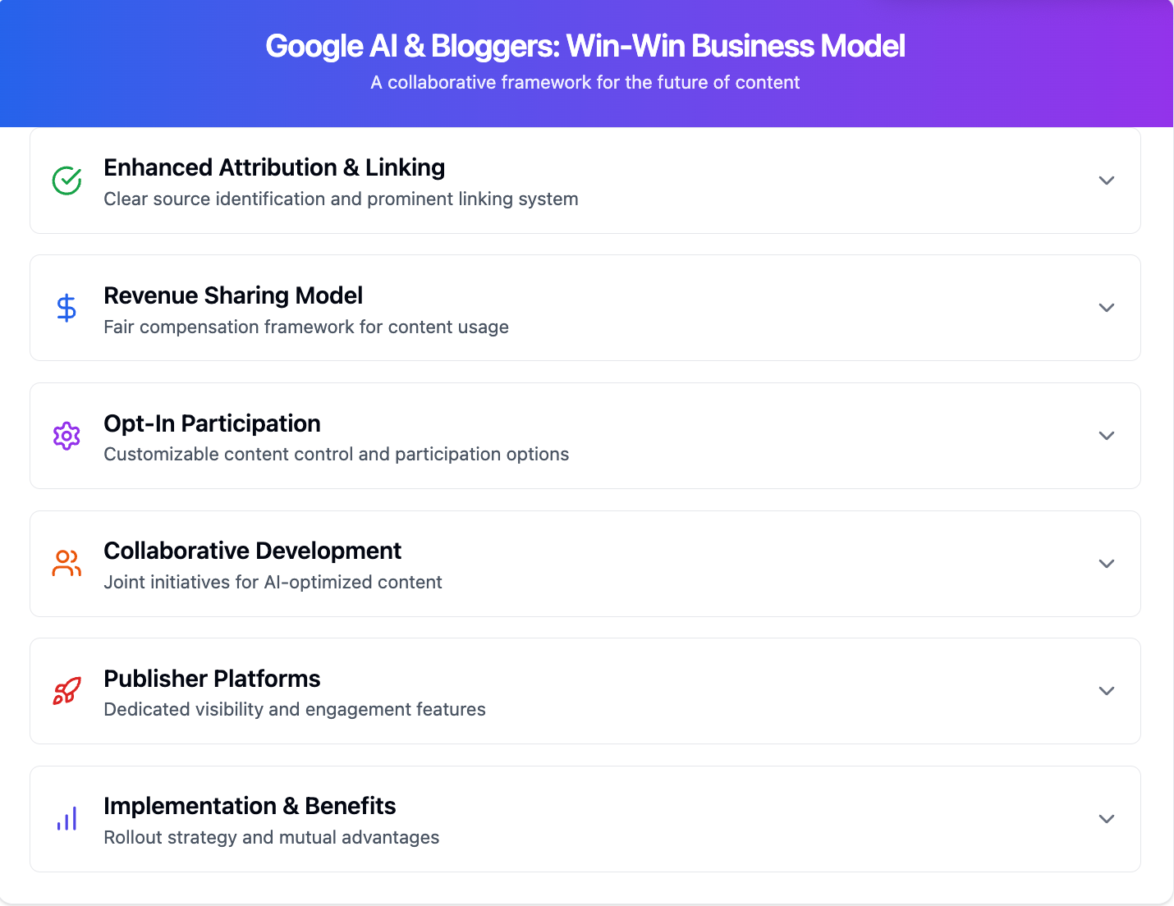
Task: Click the Implementation & Benefits heading
Action: (250, 806)
